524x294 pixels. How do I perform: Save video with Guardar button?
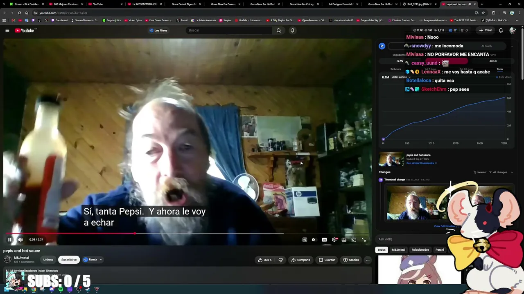coord(327,260)
